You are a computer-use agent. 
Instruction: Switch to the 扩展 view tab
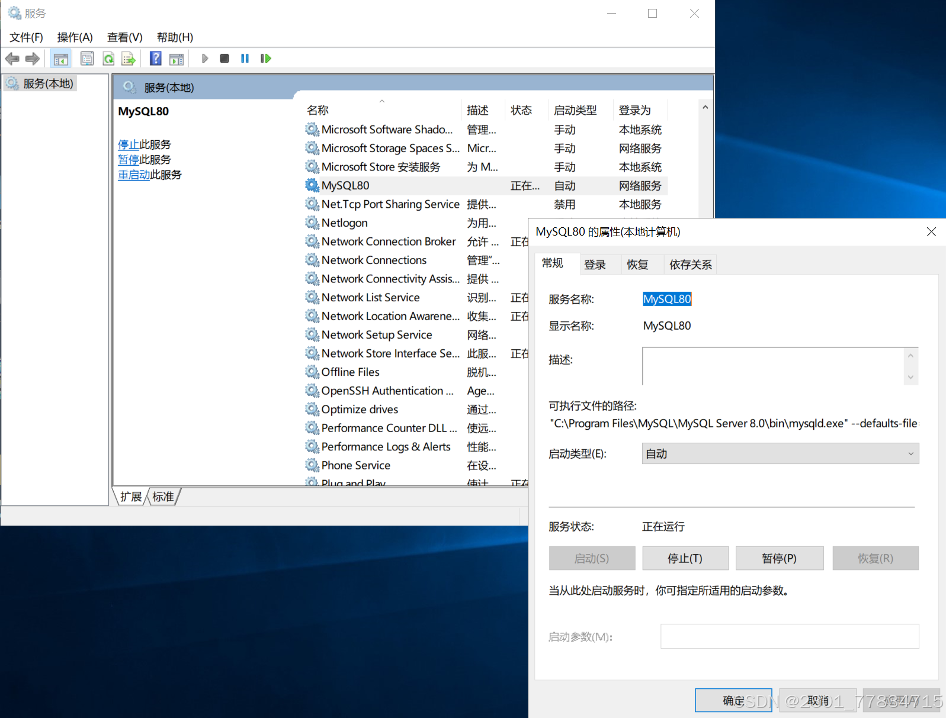(131, 497)
